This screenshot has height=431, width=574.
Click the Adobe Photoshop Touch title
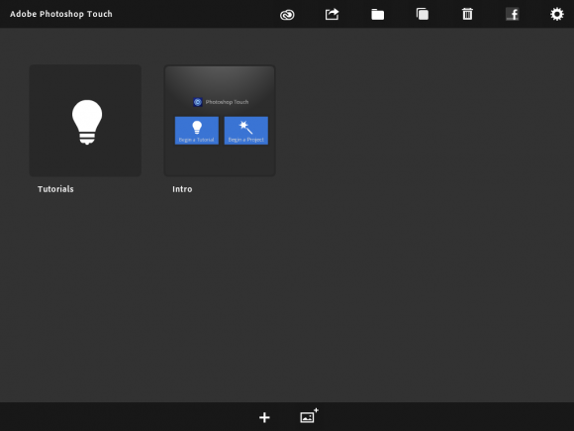[61, 14]
